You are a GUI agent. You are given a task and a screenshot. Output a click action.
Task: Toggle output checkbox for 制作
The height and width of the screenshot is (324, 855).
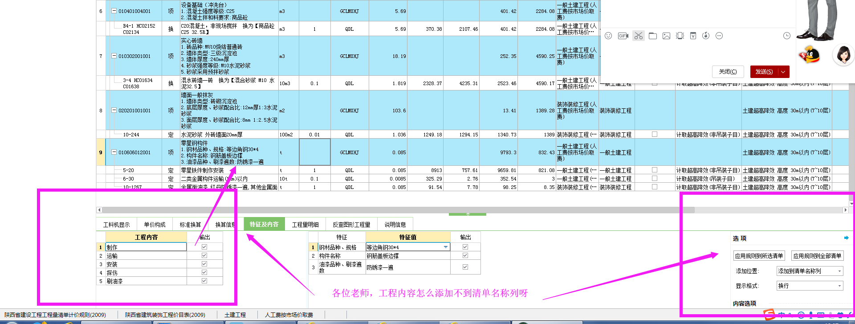204,247
